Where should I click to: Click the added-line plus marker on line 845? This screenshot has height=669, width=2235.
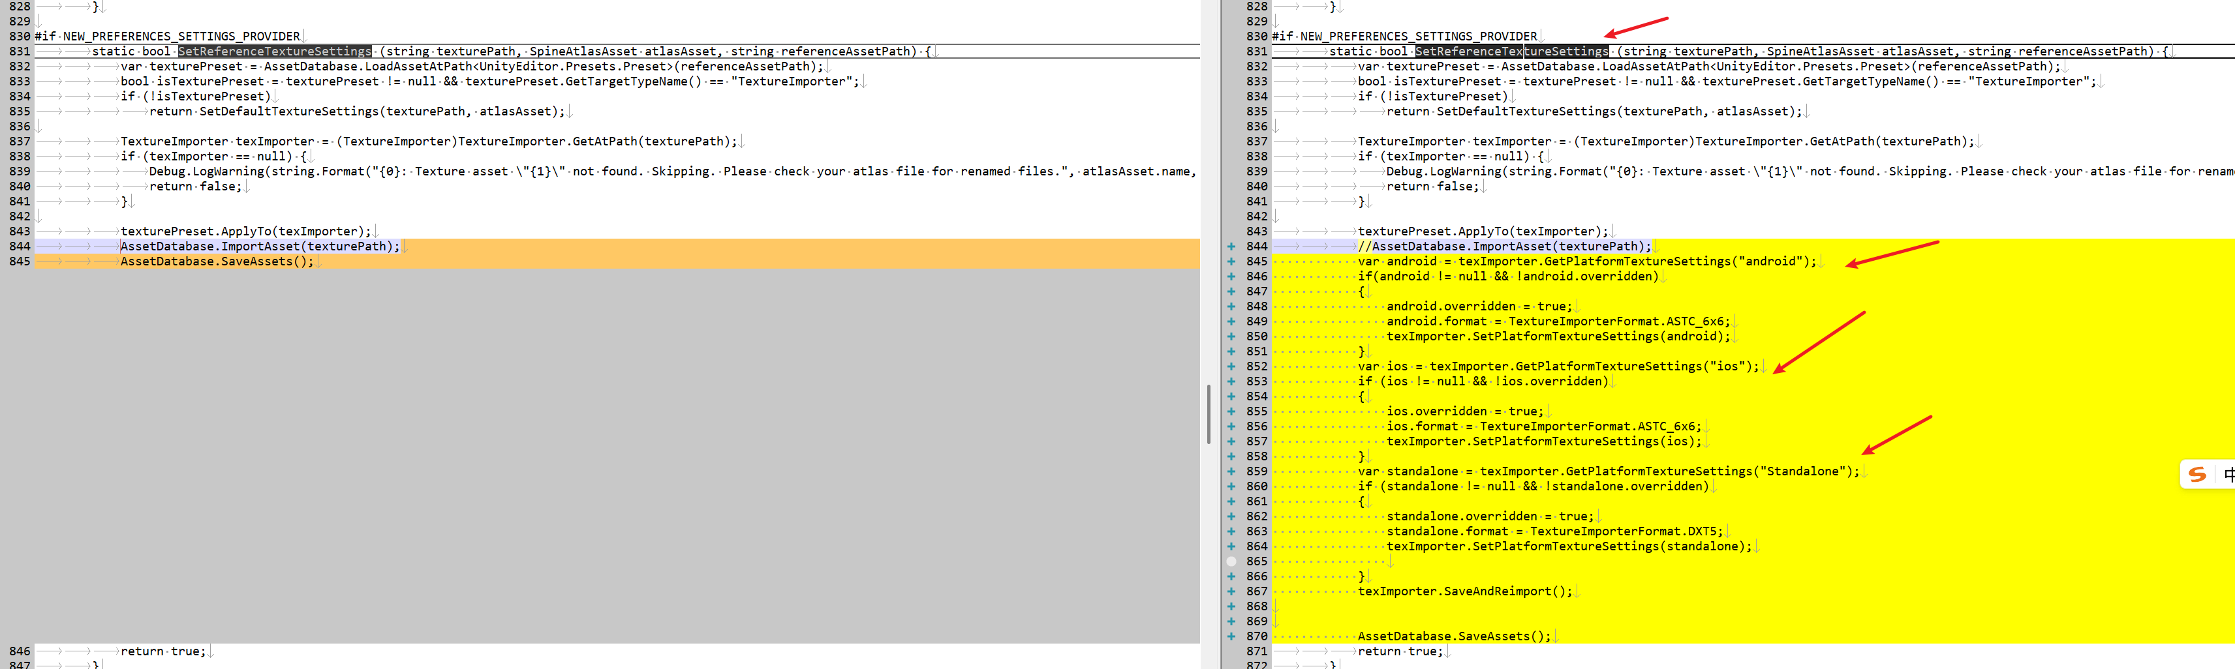point(1231,261)
